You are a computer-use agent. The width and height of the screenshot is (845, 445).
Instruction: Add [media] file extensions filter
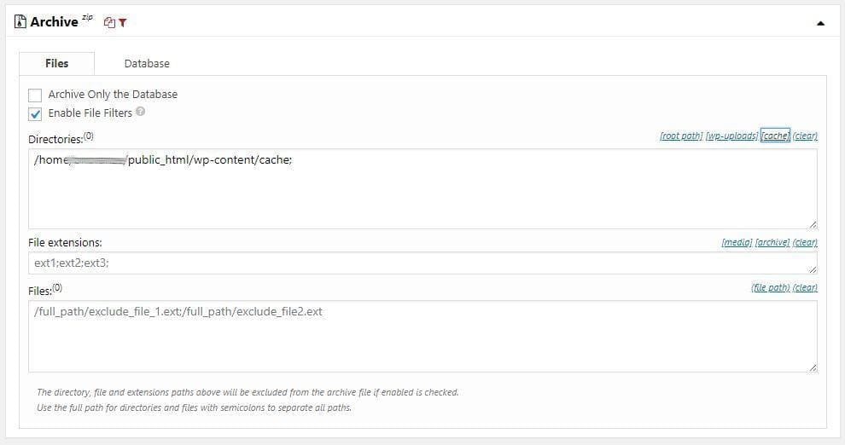pos(737,242)
